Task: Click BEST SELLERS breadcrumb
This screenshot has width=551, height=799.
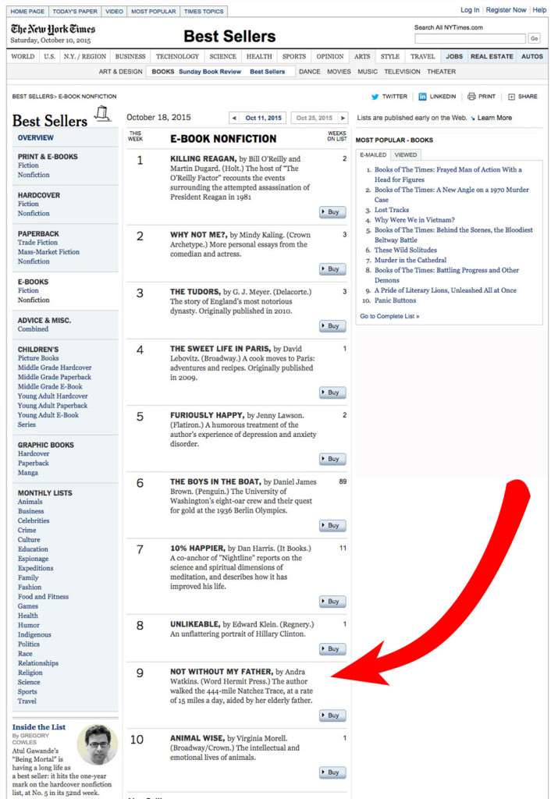Action: [x=33, y=96]
